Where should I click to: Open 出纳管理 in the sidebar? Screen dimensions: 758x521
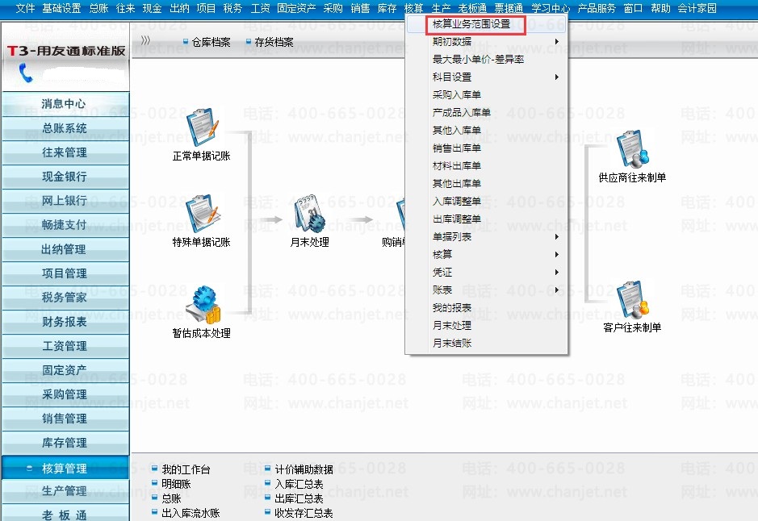tap(65, 249)
